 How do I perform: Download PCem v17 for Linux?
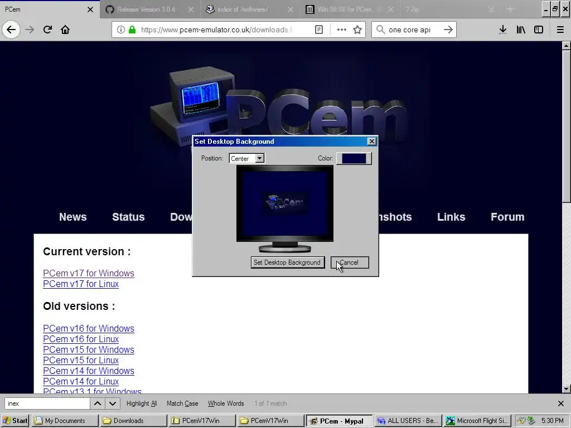coord(81,284)
